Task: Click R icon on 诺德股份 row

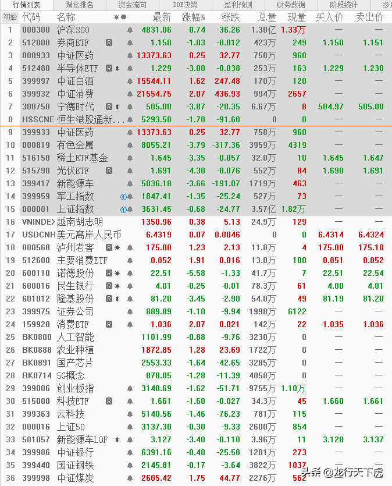Action: (109, 273)
